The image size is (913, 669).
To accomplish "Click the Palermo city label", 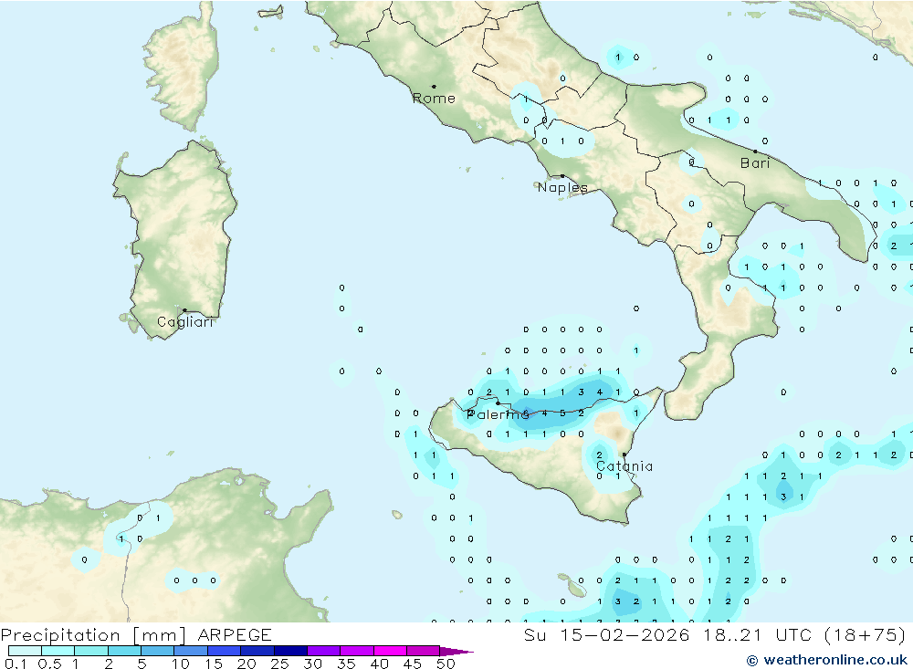I will point(498,414).
